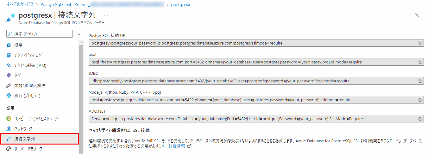Click the PostgreSQL 接続 URL text field
The image size is (428, 154).
tap(256, 43)
